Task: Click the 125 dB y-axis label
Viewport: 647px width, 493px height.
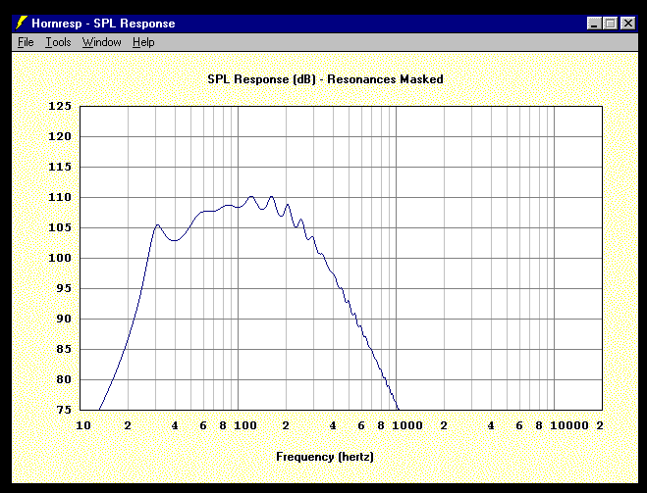Action: (x=60, y=106)
